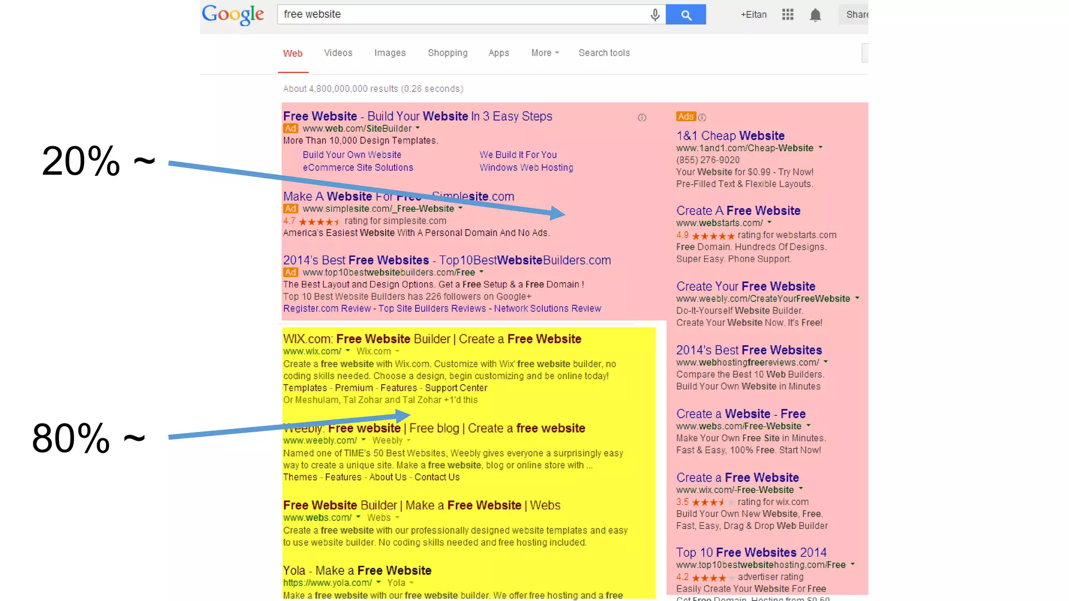Click the +Eitan profile link
Viewport: 1069px width, 601px height.
coord(754,15)
